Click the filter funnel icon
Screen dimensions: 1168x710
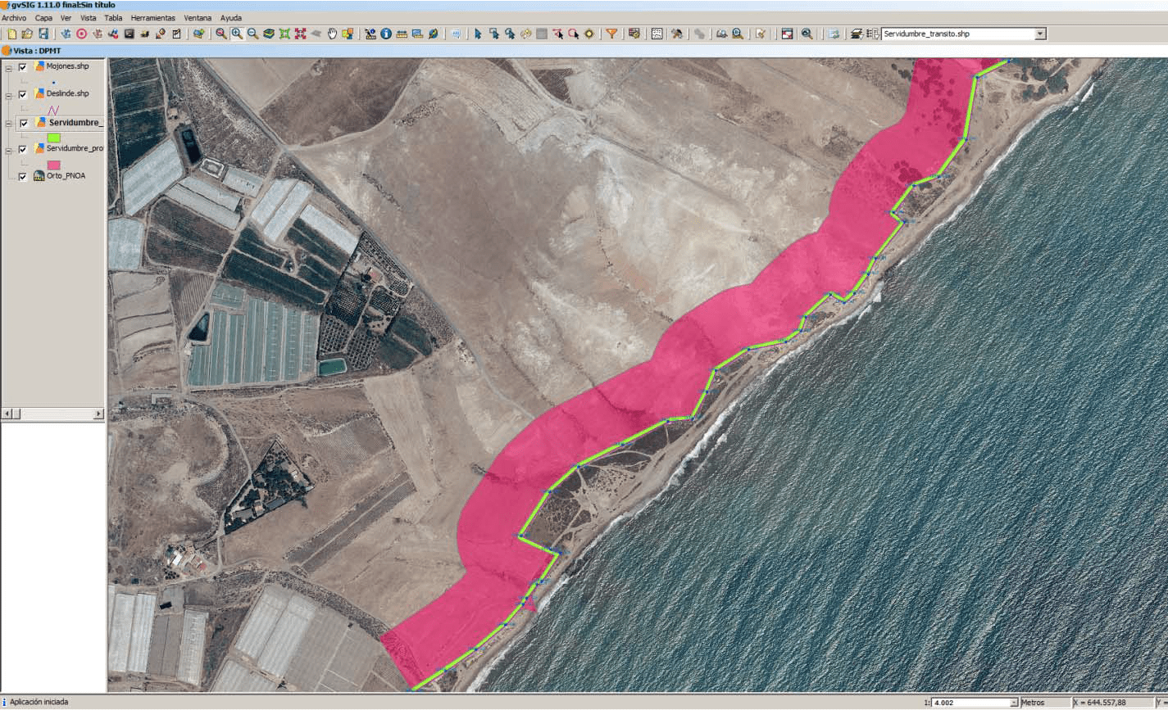click(611, 34)
